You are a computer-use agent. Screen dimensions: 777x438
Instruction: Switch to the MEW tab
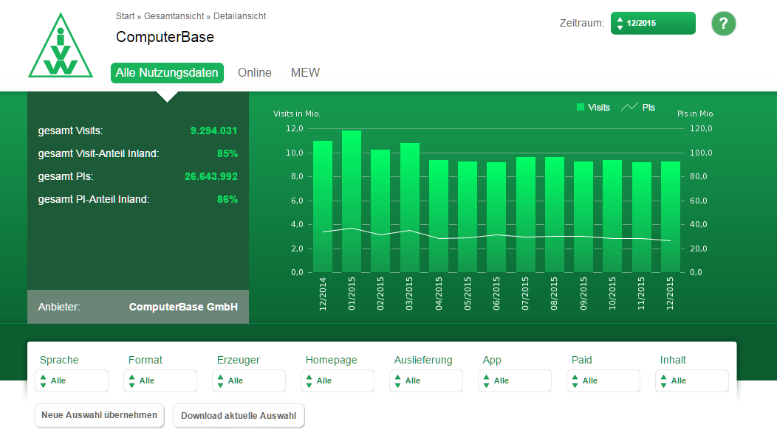pos(305,73)
